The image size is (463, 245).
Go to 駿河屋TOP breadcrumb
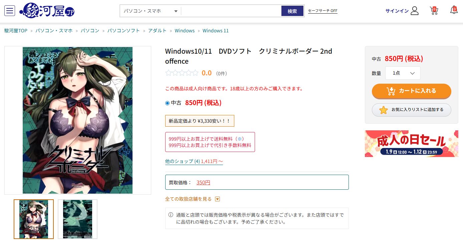tap(16, 31)
